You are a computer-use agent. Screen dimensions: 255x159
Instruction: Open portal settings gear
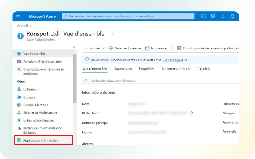tap(233, 16)
